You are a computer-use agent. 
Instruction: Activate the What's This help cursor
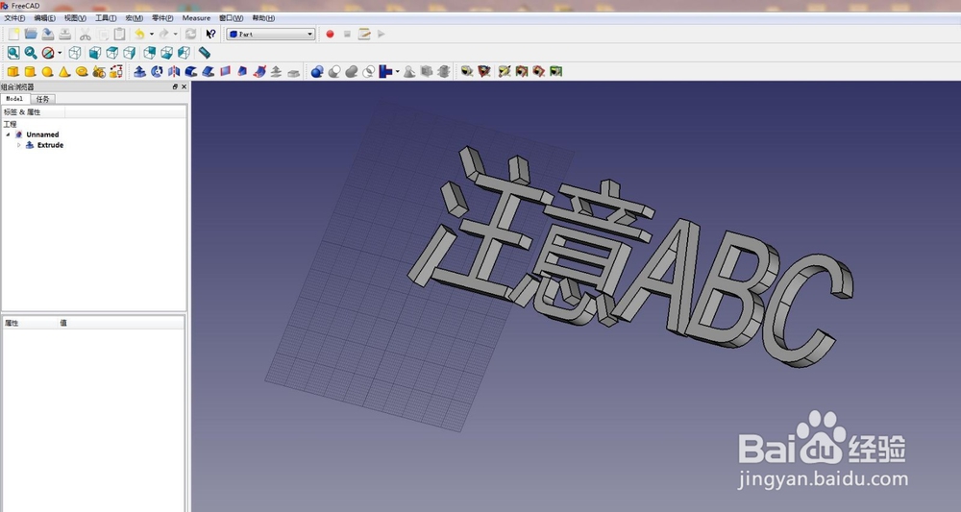[x=210, y=35]
